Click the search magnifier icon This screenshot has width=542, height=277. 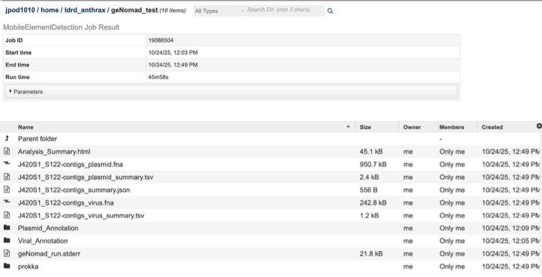330,11
